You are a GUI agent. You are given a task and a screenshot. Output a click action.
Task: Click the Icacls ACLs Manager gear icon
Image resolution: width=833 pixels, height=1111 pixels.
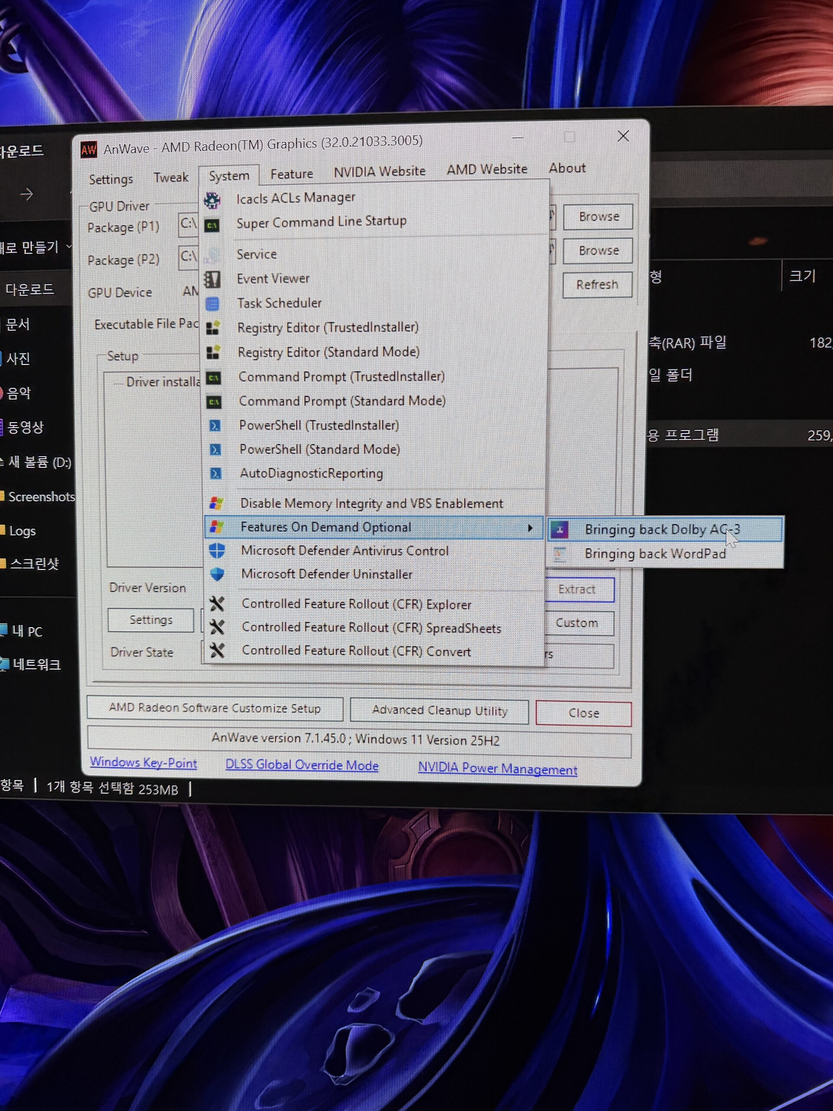pos(212,200)
